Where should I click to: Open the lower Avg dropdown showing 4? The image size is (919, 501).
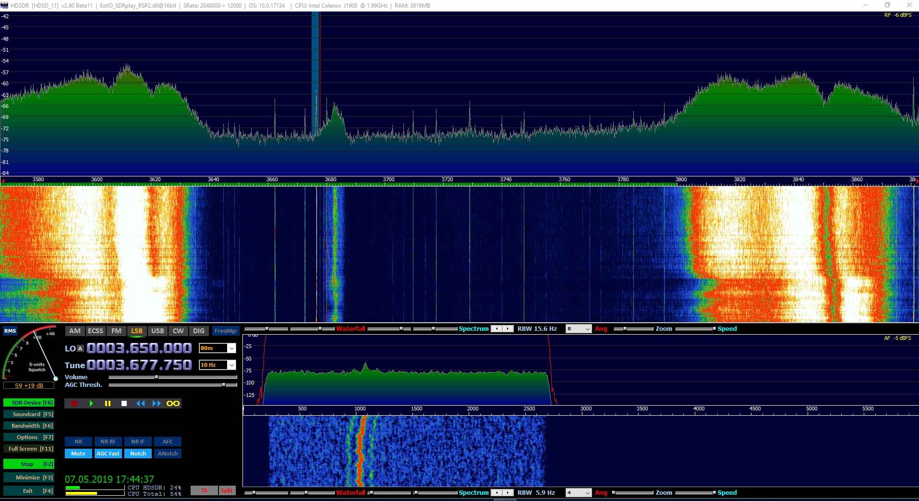click(579, 493)
